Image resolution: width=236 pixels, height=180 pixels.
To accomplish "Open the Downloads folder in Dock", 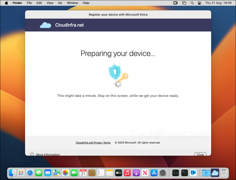I will pos(206,173).
